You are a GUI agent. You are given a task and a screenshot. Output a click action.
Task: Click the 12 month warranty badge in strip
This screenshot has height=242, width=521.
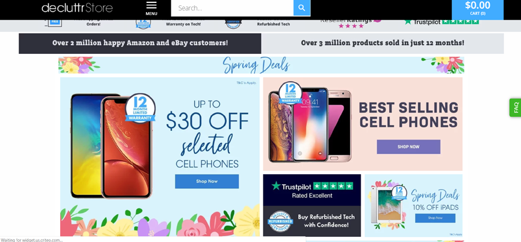(143, 24)
